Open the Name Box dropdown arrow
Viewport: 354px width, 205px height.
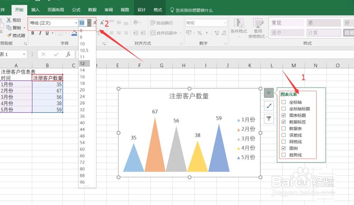(24, 54)
